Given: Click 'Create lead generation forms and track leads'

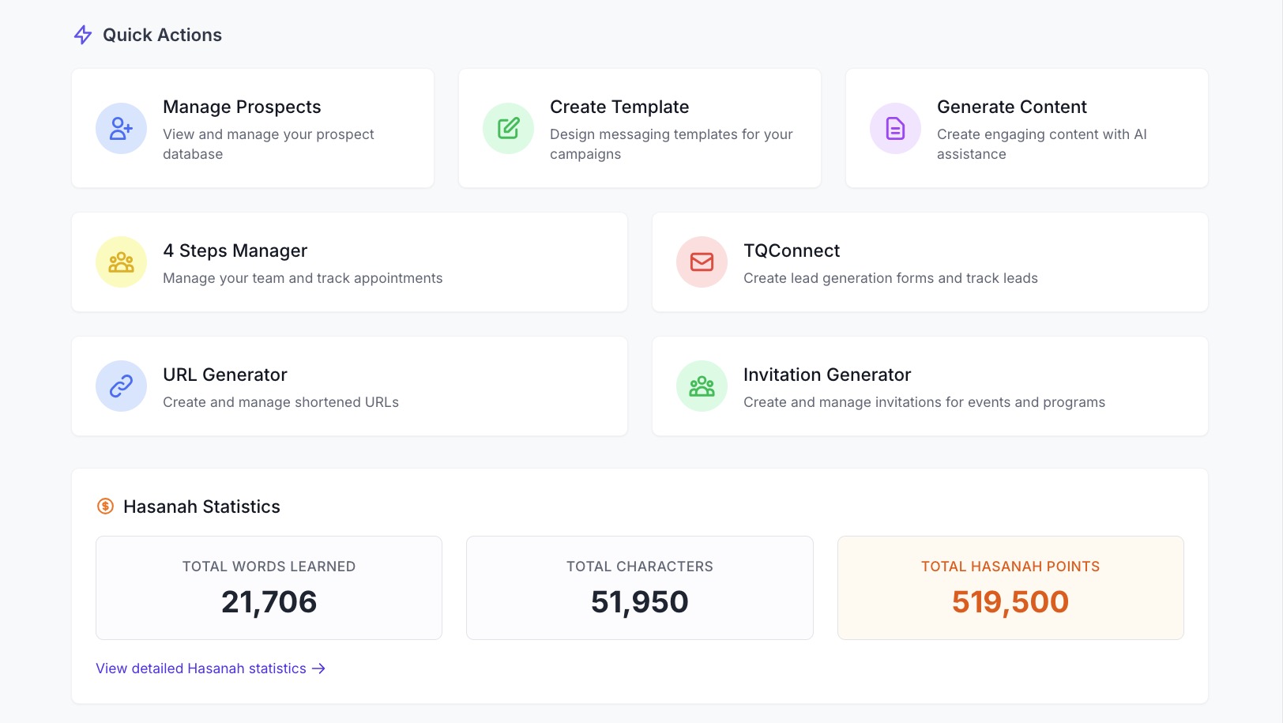Looking at the screenshot, I should 890,278.
